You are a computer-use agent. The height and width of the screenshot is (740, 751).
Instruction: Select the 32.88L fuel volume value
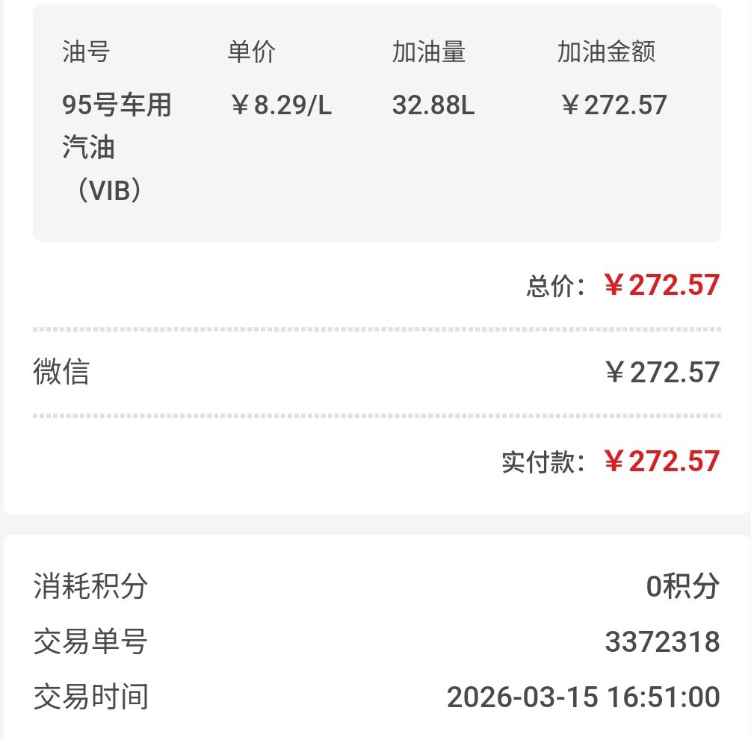[x=433, y=105]
